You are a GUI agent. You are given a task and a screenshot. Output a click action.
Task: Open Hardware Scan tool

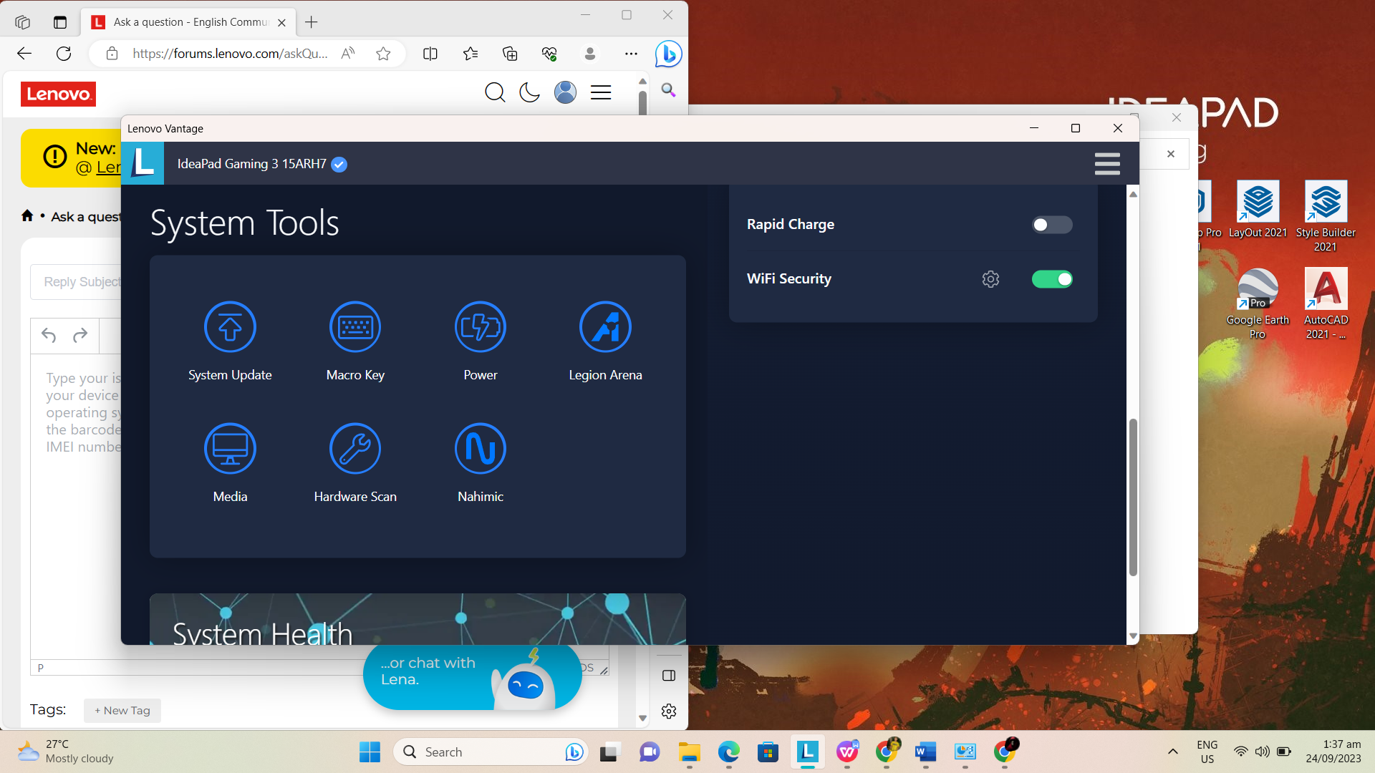[355, 461]
